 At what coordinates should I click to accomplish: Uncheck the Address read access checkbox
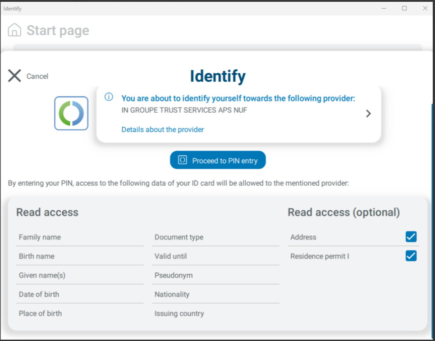coord(411,237)
